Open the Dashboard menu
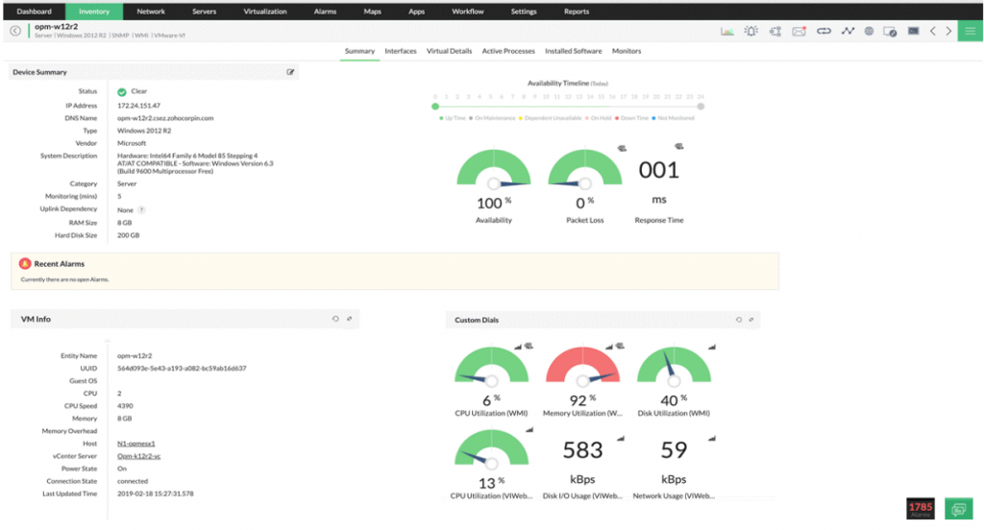The height and width of the screenshot is (530, 984). (34, 12)
